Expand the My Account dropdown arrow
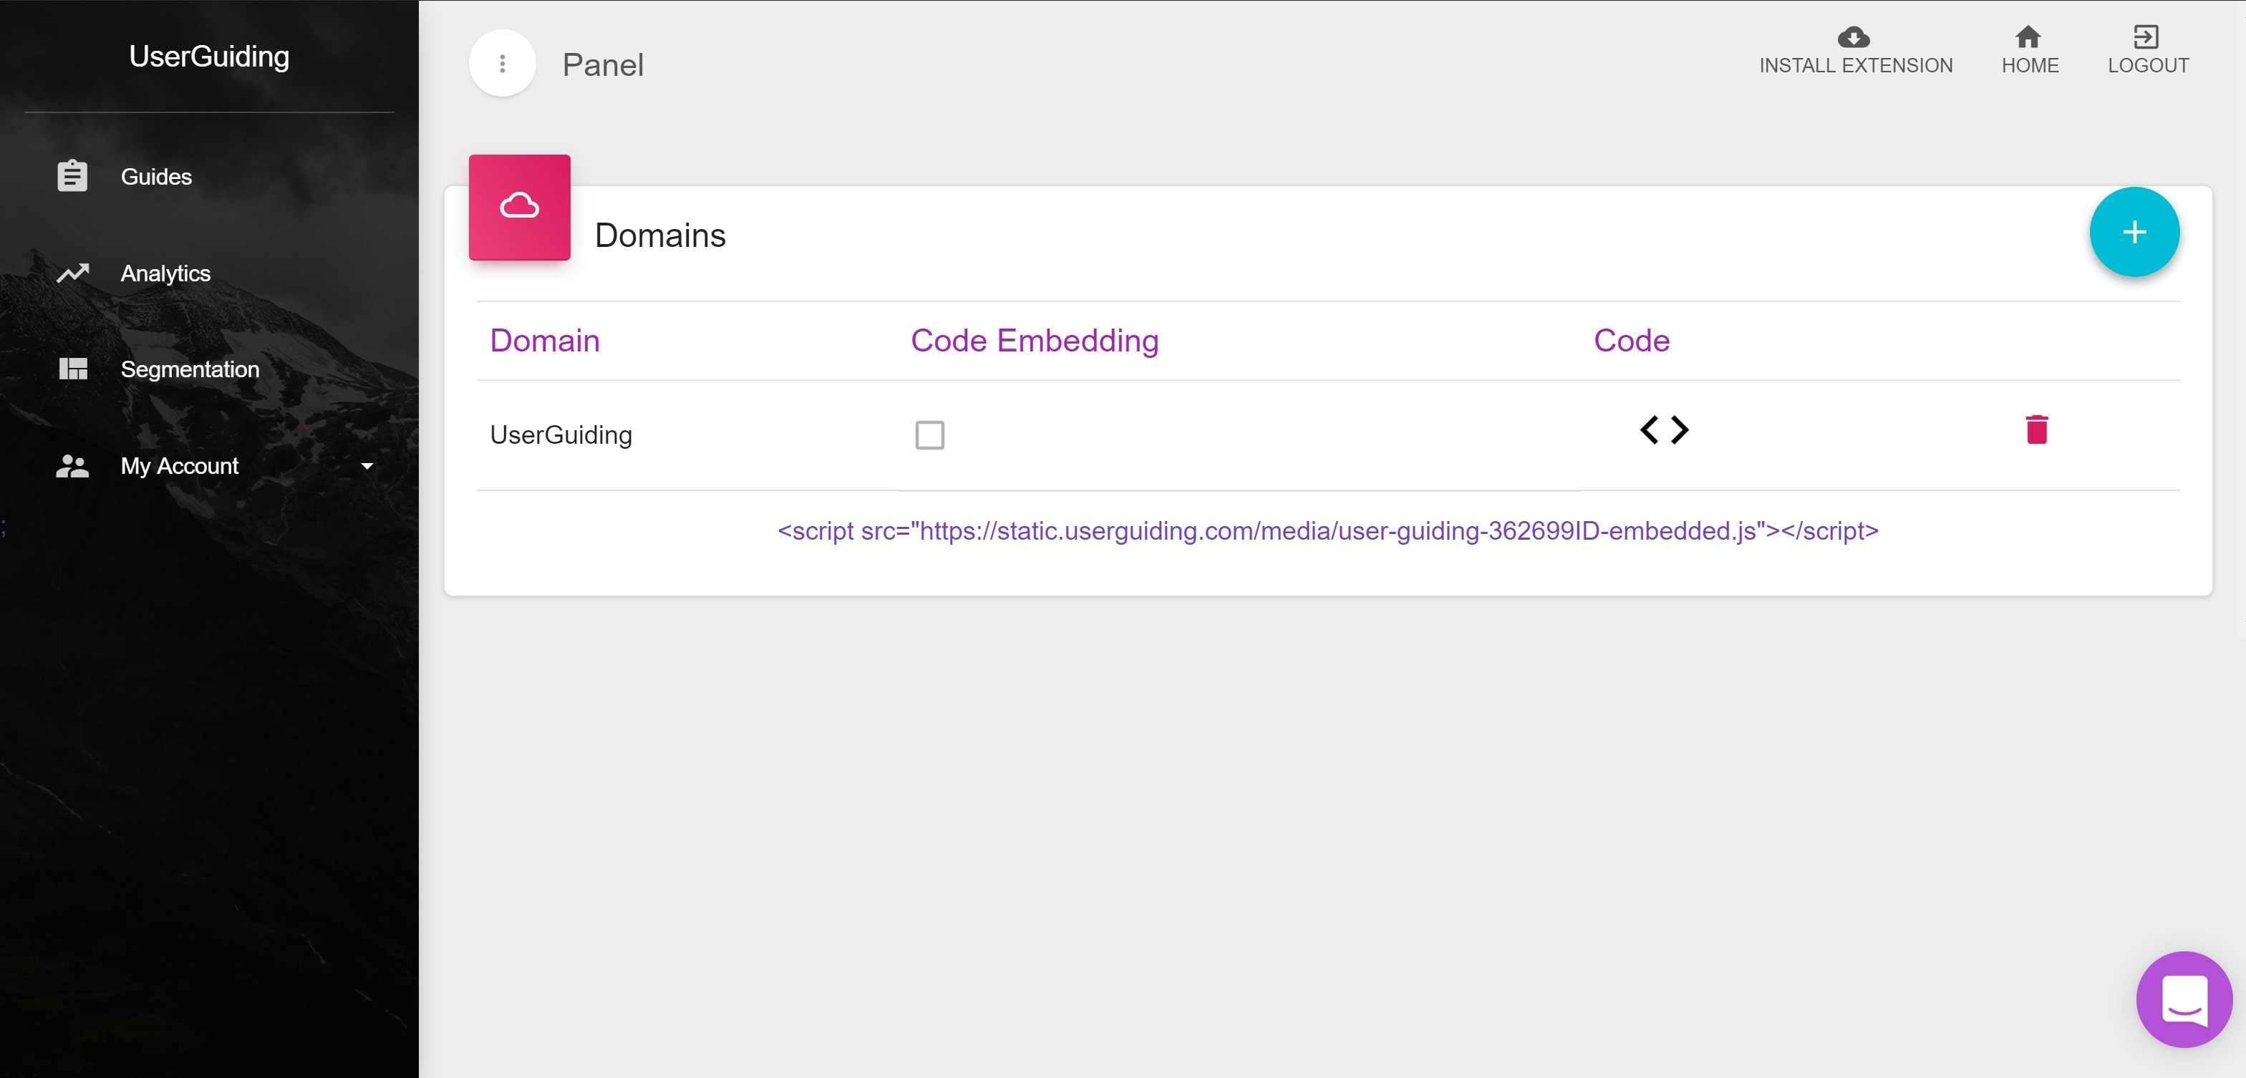Image resolution: width=2246 pixels, height=1078 pixels. (367, 466)
